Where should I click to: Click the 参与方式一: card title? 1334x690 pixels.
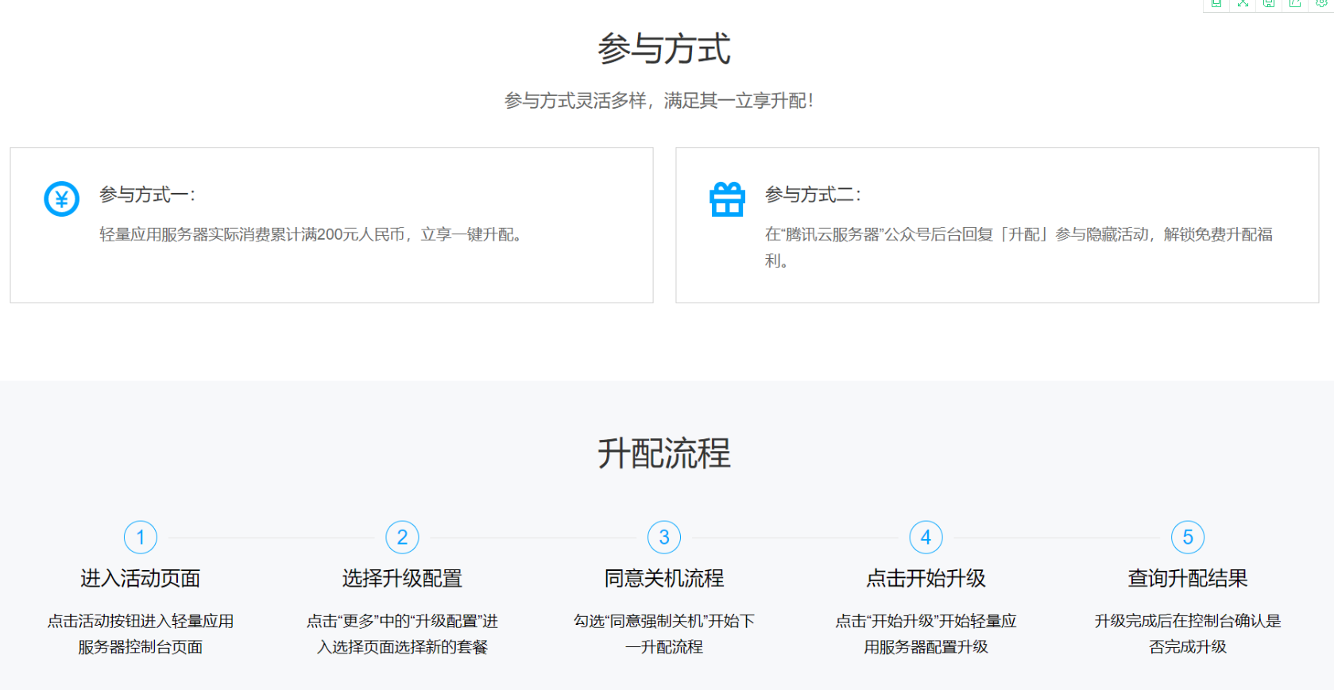(x=148, y=195)
